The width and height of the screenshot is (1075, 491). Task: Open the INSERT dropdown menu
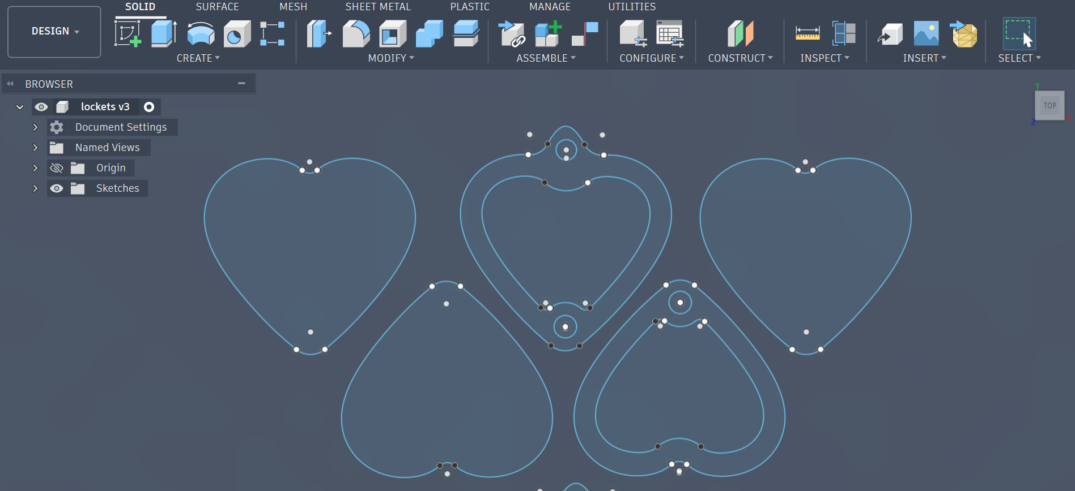click(x=925, y=58)
